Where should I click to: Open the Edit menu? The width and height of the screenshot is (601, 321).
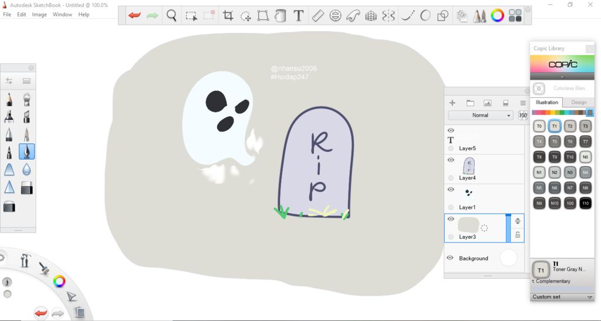tap(22, 15)
